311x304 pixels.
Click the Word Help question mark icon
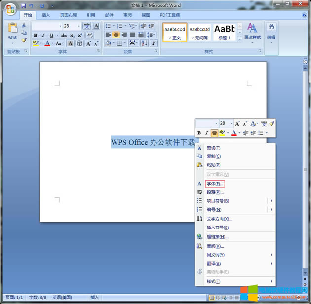tap(304, 15)
